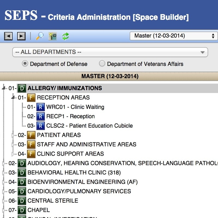
Task: Collapse the RECEPTION AREAS tree node
Action: point(13,98)
